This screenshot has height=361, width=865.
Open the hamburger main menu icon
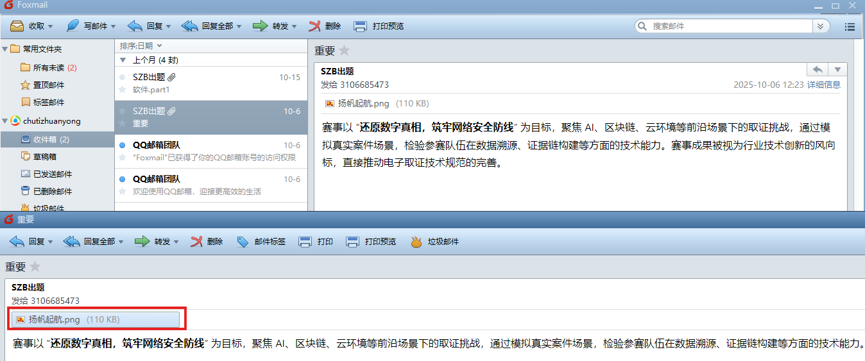(x=850, y=27)
